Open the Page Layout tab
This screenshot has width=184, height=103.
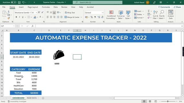pyautogui.click(x=33, y=7)
